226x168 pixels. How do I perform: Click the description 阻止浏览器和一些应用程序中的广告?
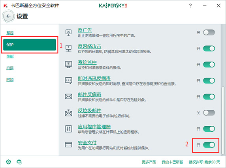pos(107,35)
